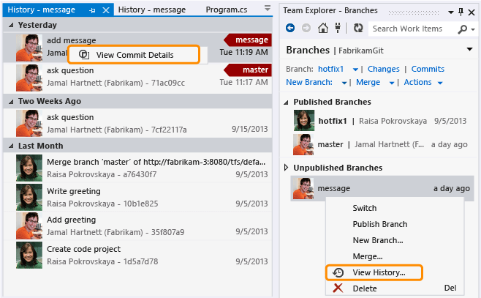
Task: Click the red message branch tag
Action: point(248,40)
